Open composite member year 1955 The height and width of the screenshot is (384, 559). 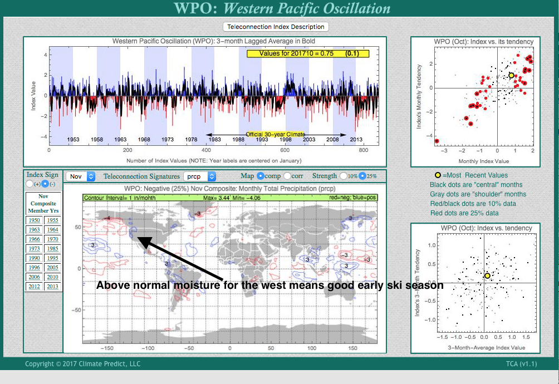coord(52,220)
